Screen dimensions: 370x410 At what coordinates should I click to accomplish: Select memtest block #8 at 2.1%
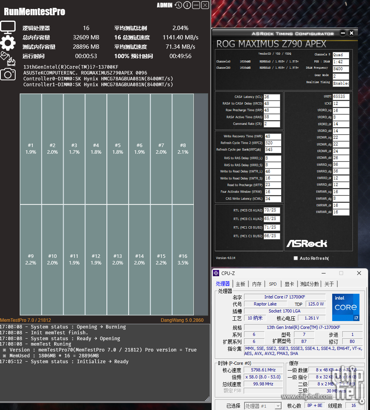pos(183,149)
